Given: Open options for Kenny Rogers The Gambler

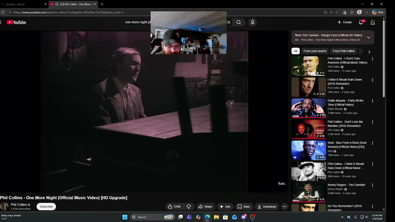Looking at the screenshot, I should [x=372, y=185].
